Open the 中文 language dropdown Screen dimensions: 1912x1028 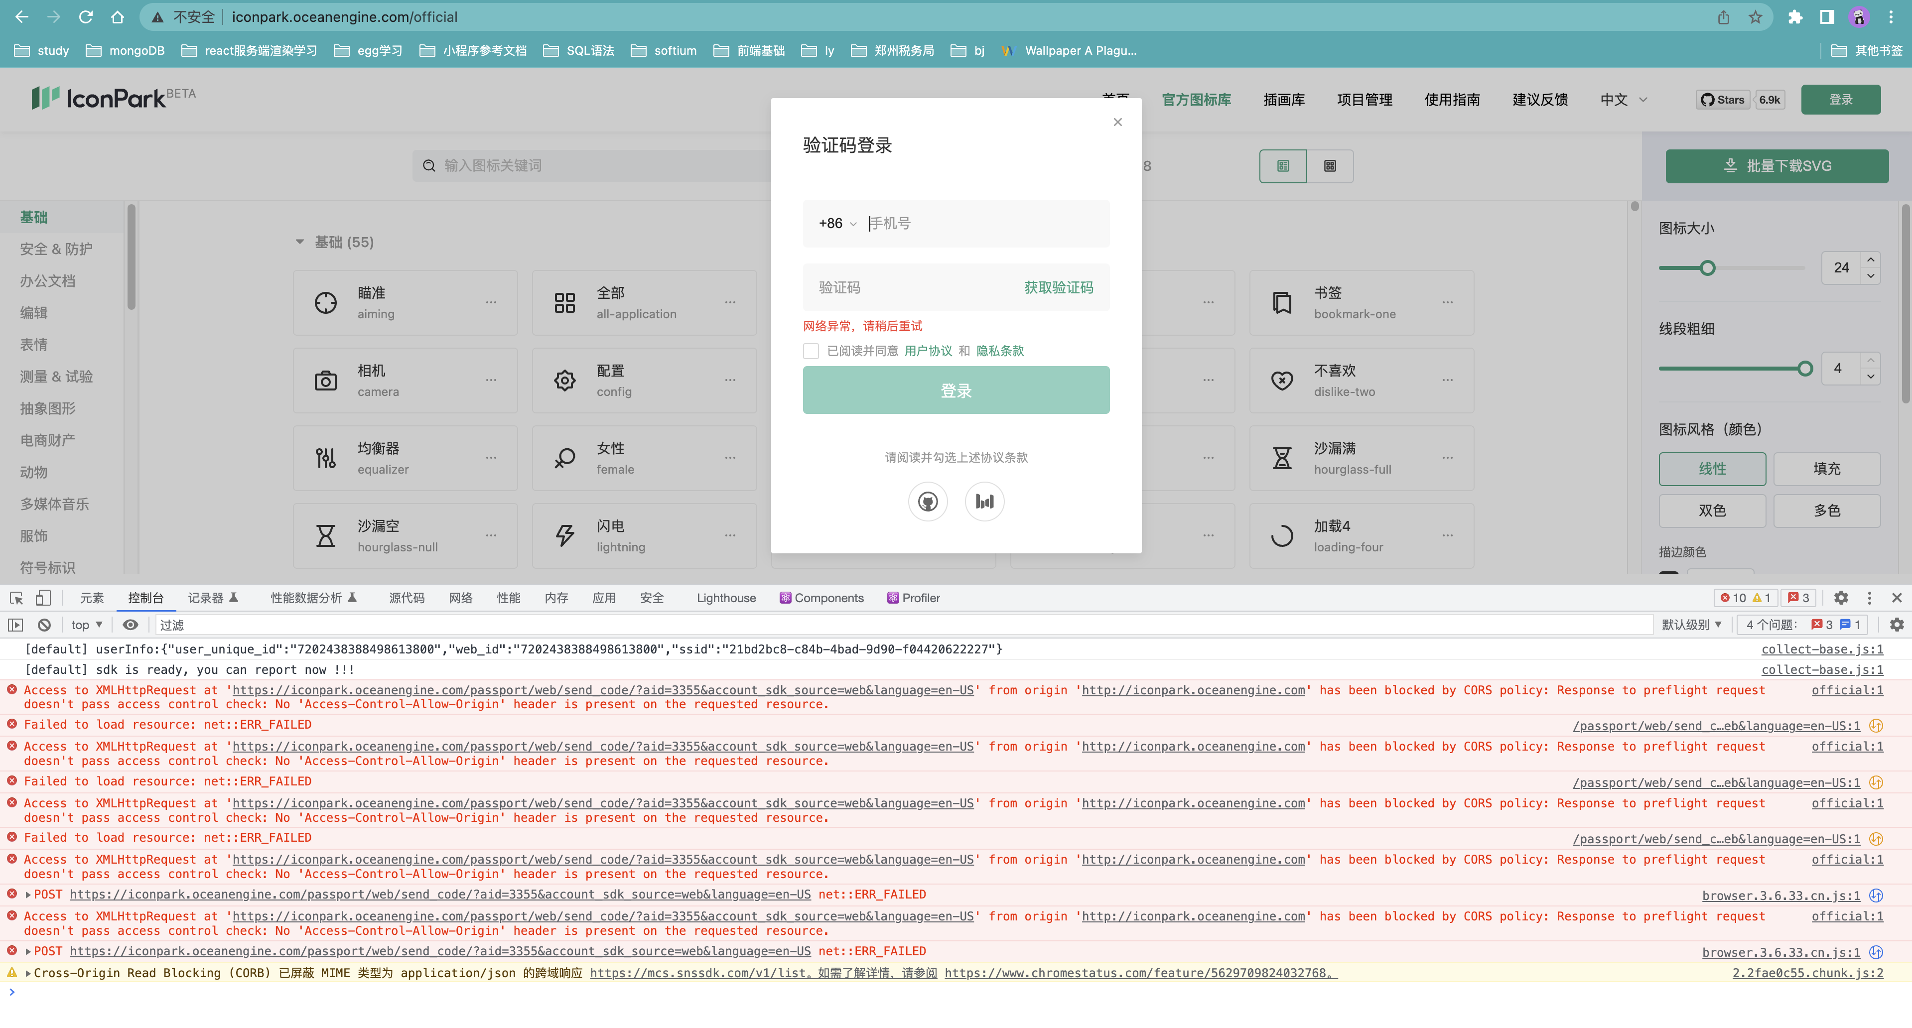click(1623, 100)
